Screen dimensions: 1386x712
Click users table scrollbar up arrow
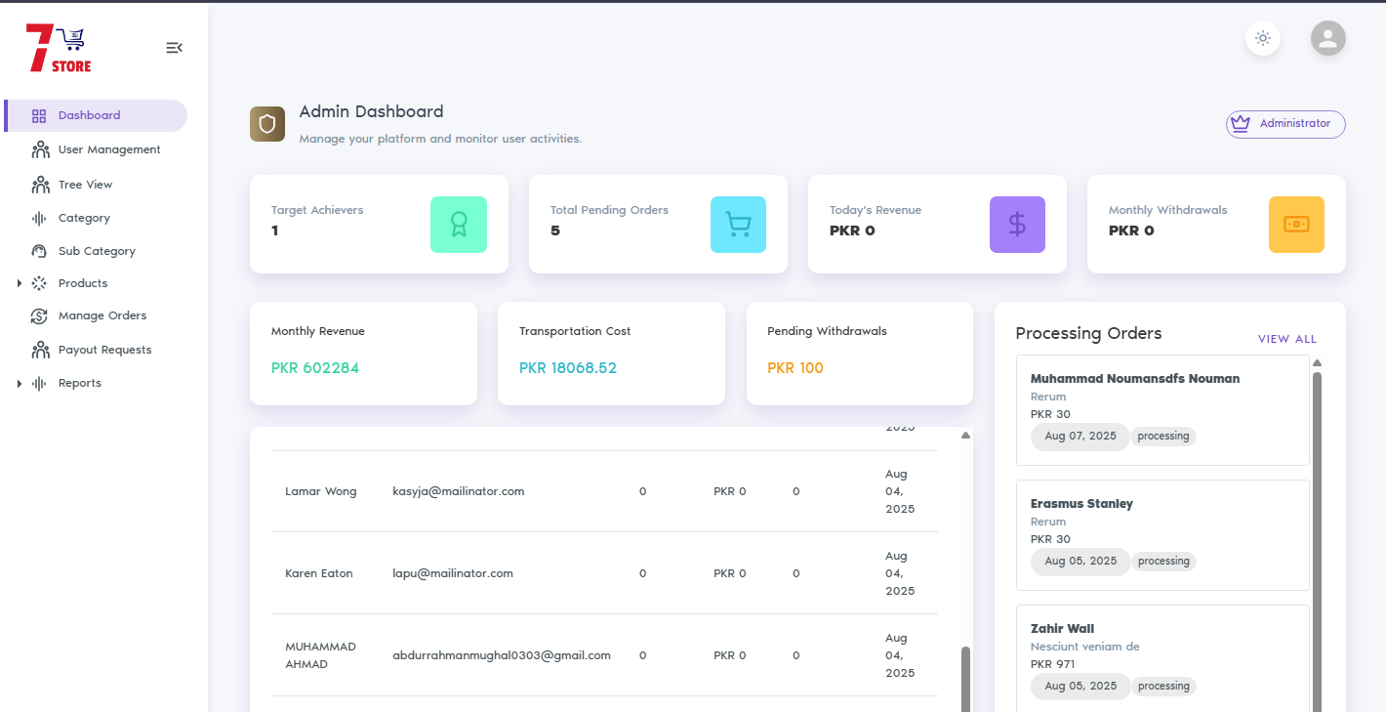click(x=965, y=435)
